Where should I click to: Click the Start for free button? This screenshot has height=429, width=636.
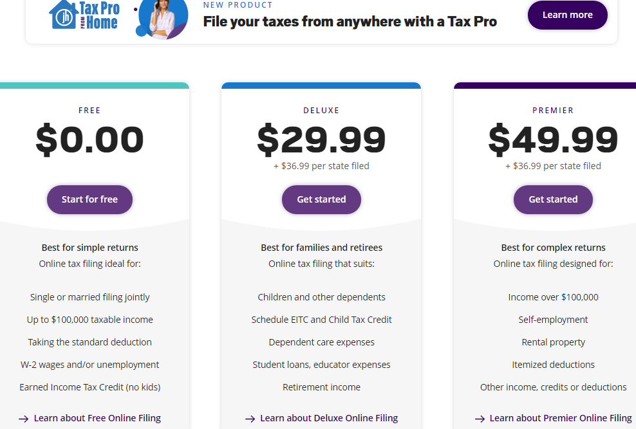89,199
